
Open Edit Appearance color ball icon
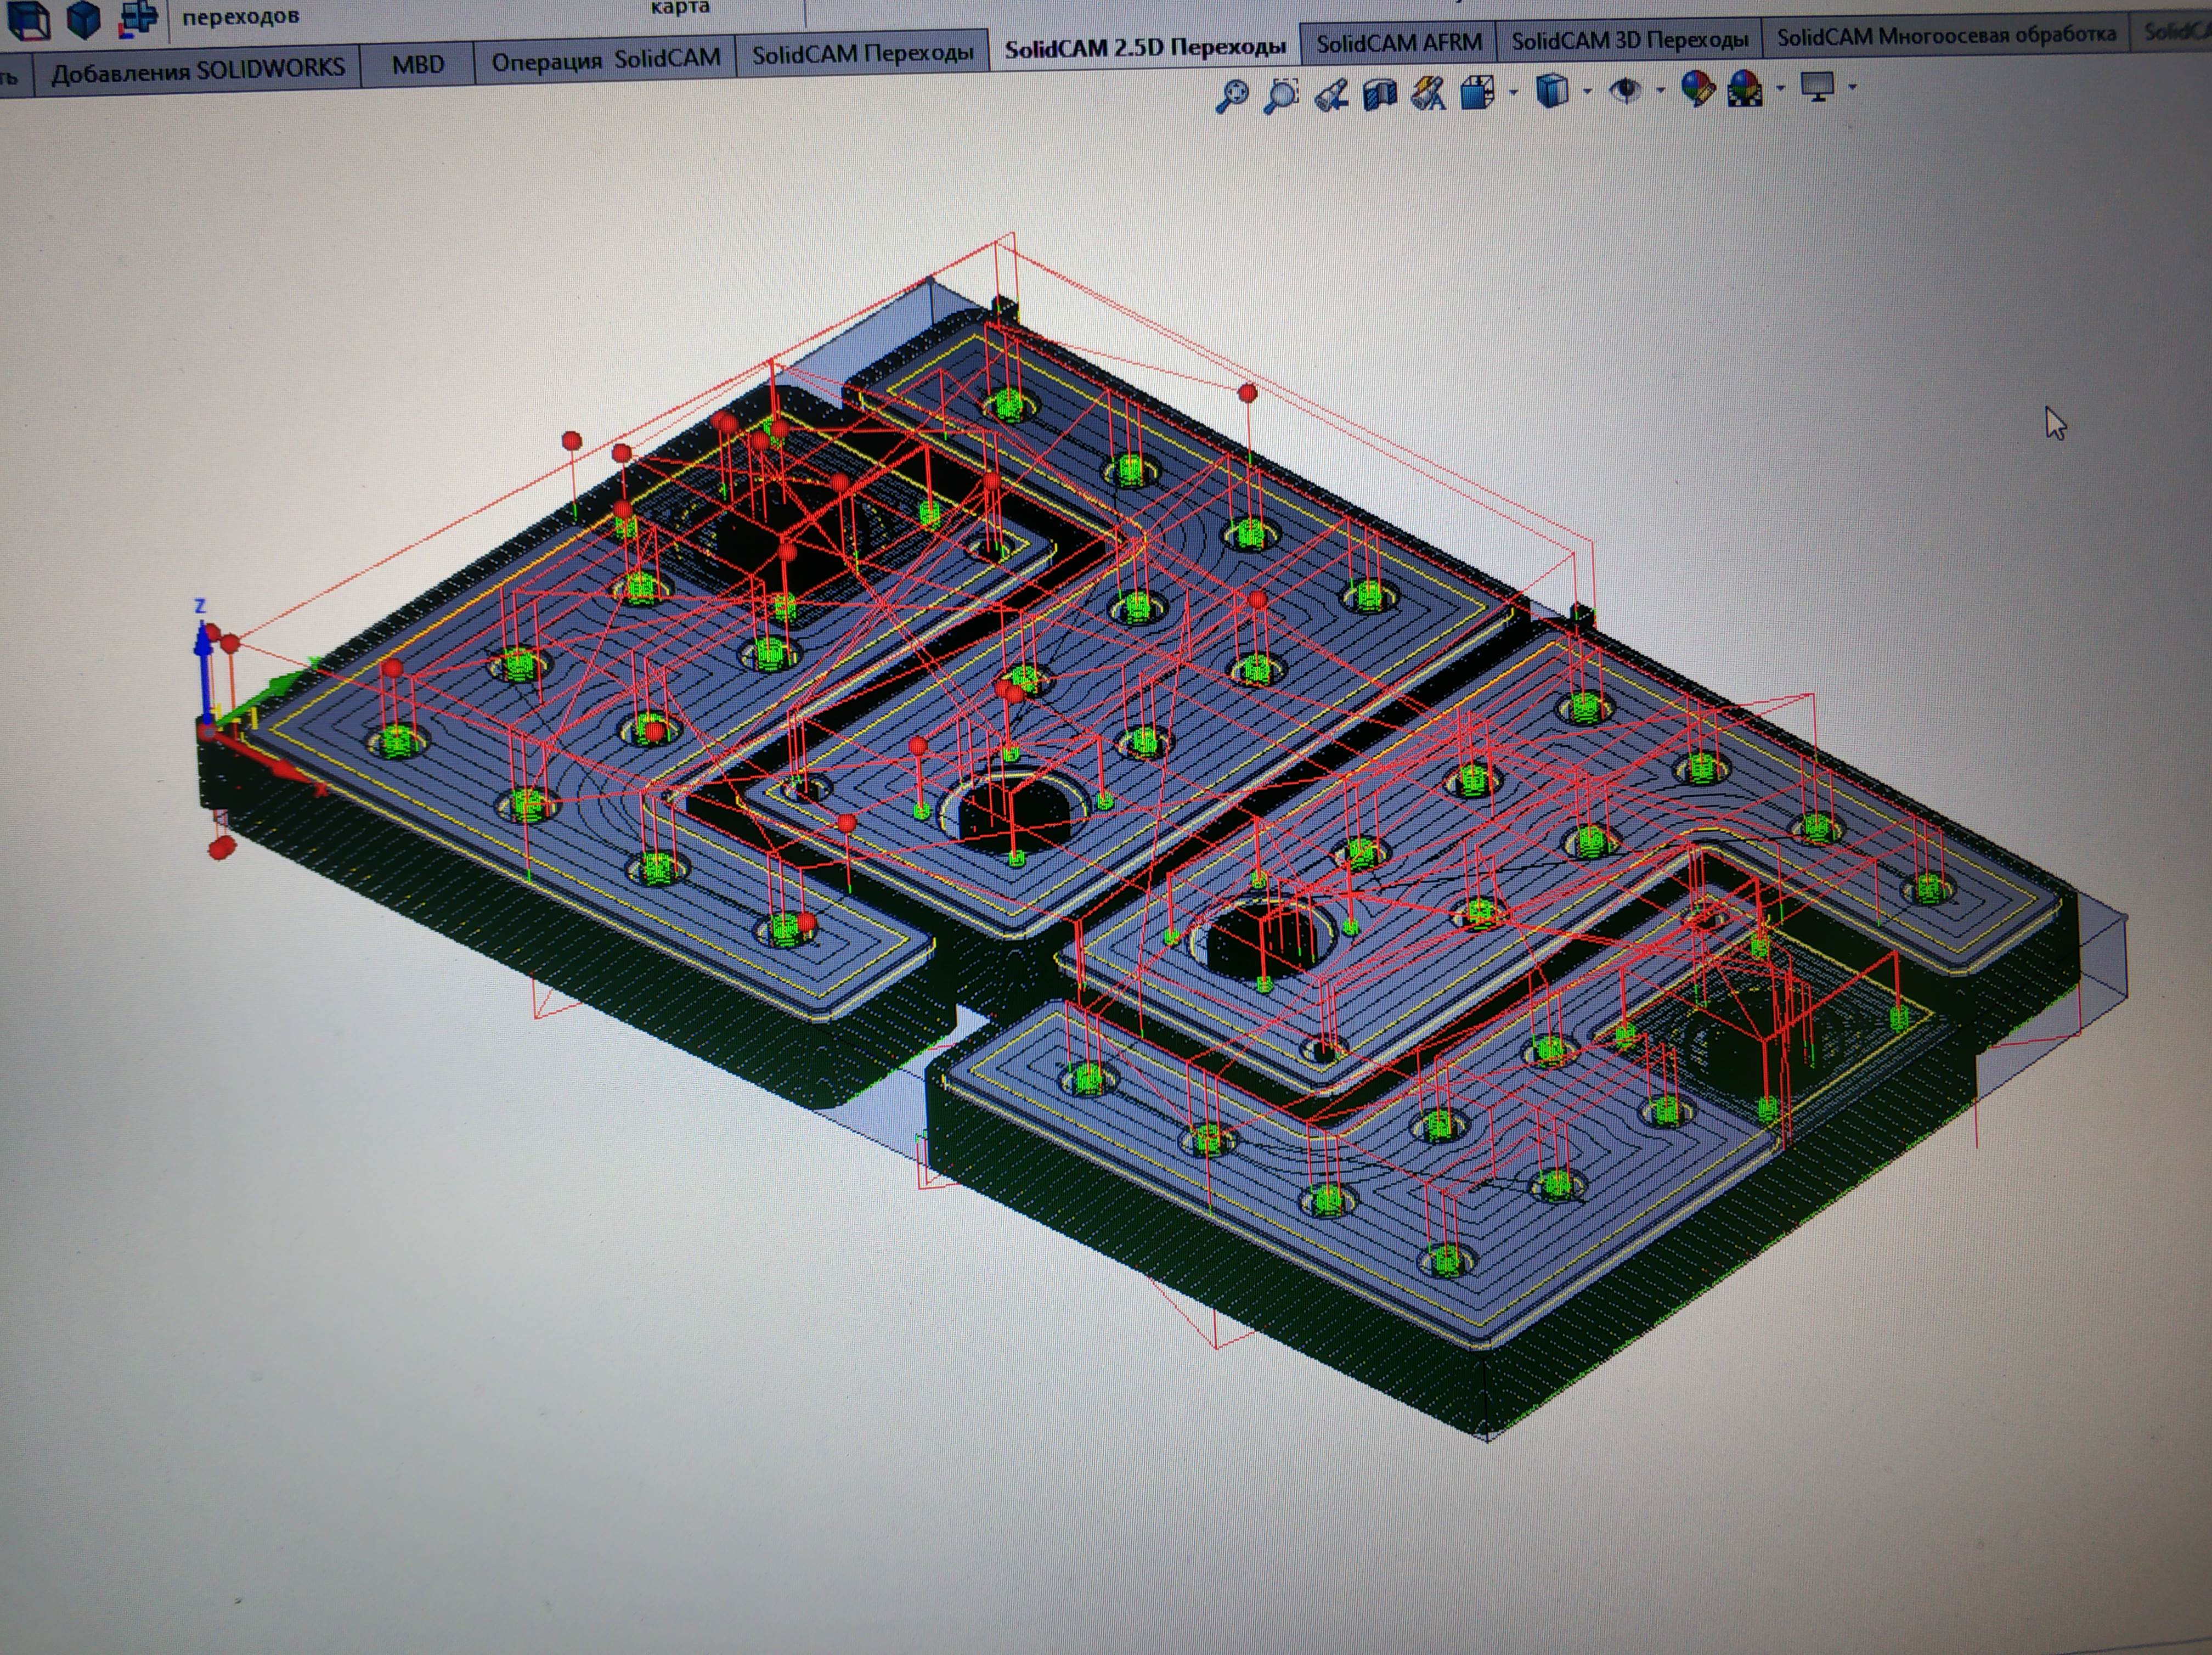click(1696, 88)
